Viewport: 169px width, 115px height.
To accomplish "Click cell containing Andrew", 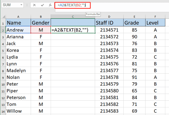I will pos(18,30).
